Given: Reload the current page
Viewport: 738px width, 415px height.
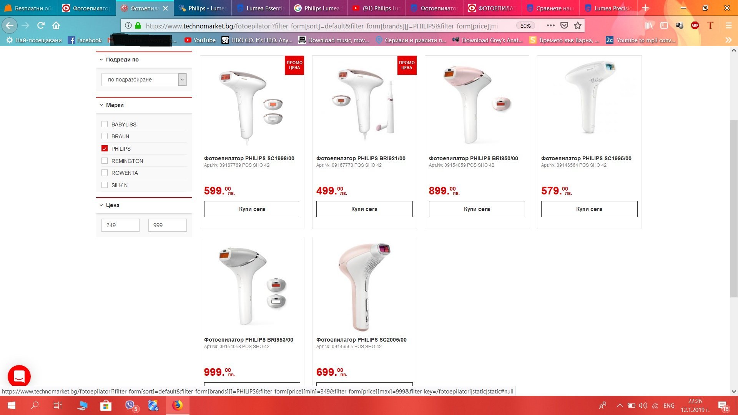Looking at the screenshot, I should pyautogui.click(x=41, y=26).
